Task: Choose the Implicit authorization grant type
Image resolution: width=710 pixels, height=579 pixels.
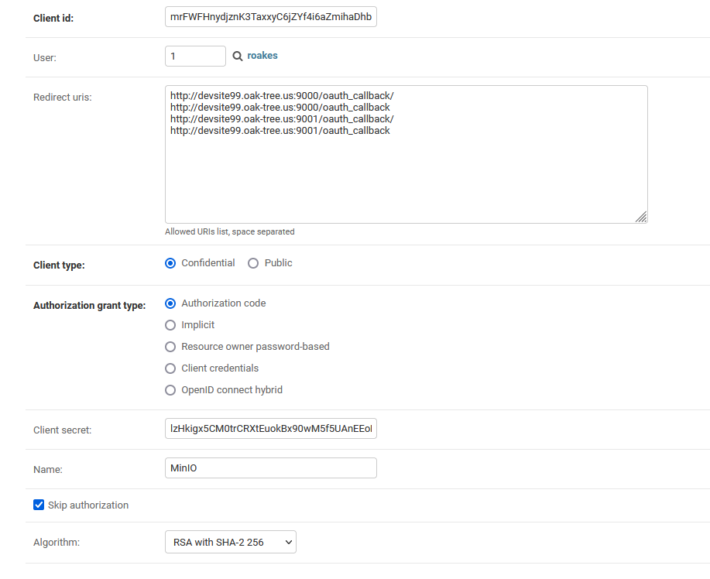Action: click(x=170, y=325)
